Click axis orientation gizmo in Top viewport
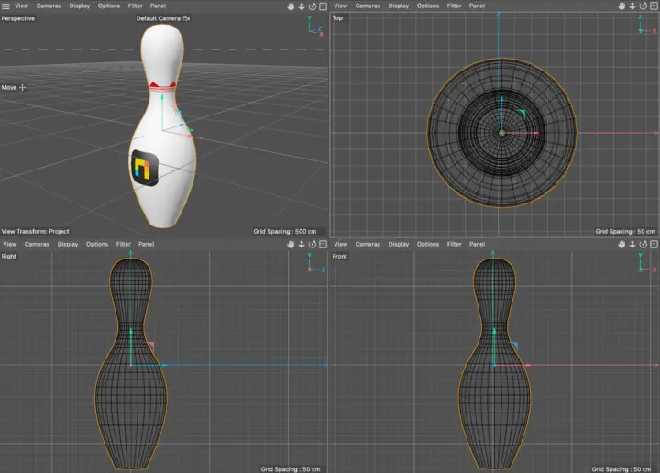660x473 pixels. (646, 25)
